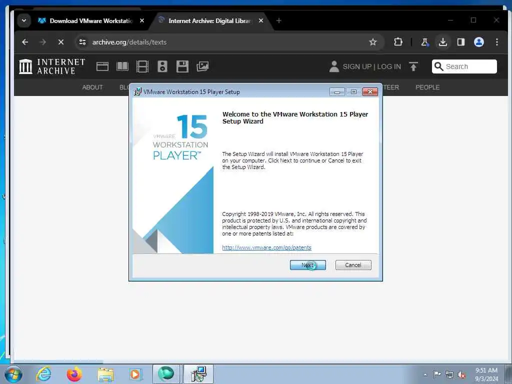Image resolution: width=512 pixels, height=384 pixels.
Task: Open the Texts book icon
Action: pos(122,66)
